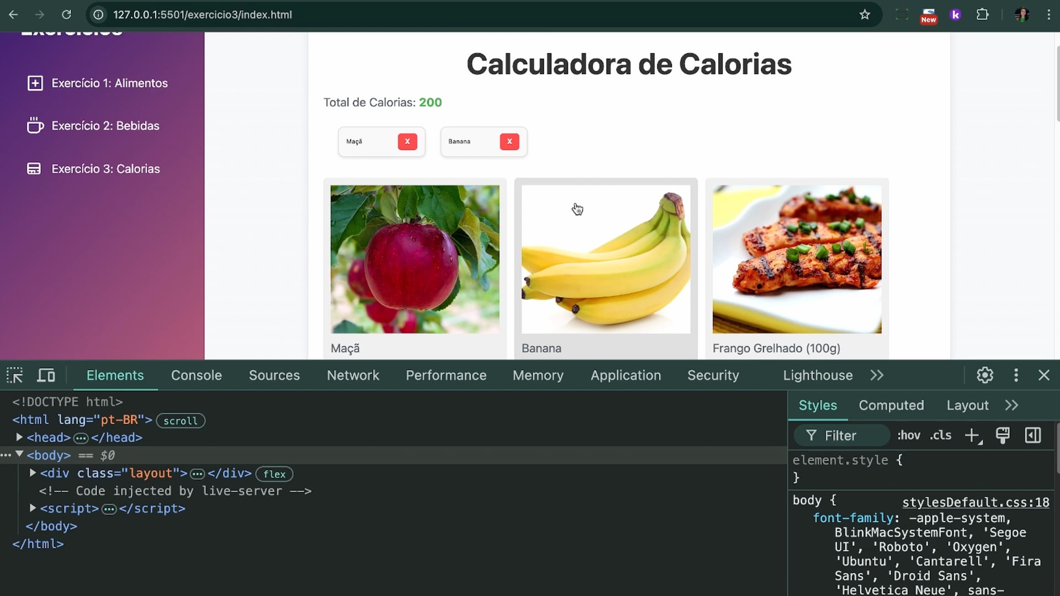The image size is (1060, 596).
Task: Toggle the :hov element state panel
Action: 908,435
